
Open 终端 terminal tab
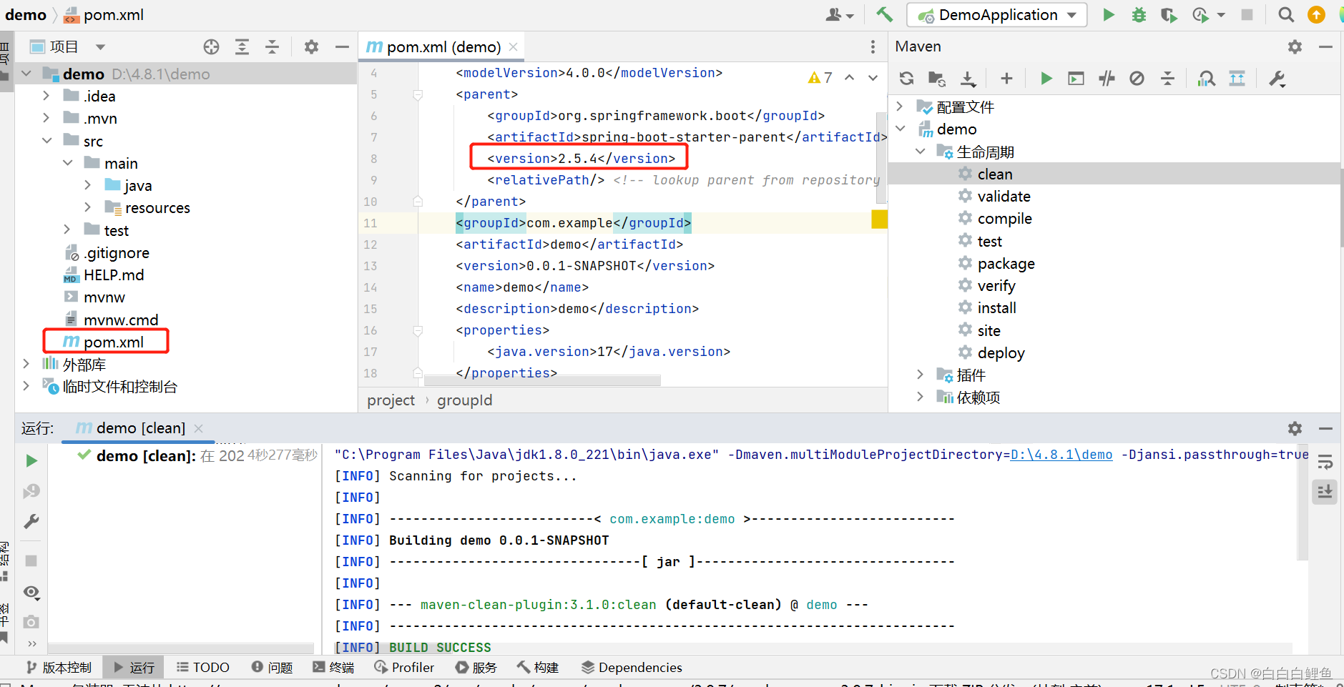[333, 667]
